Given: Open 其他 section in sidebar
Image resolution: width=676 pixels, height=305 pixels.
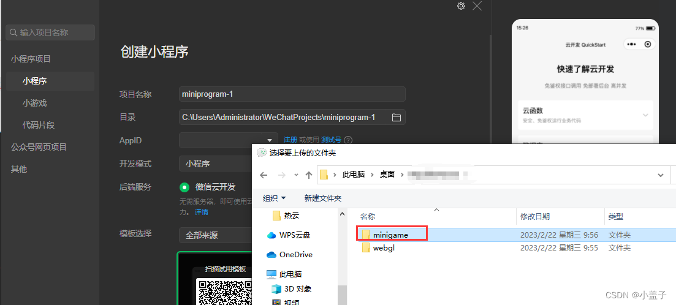Looking at the screenshot, I should coord(19,169).
